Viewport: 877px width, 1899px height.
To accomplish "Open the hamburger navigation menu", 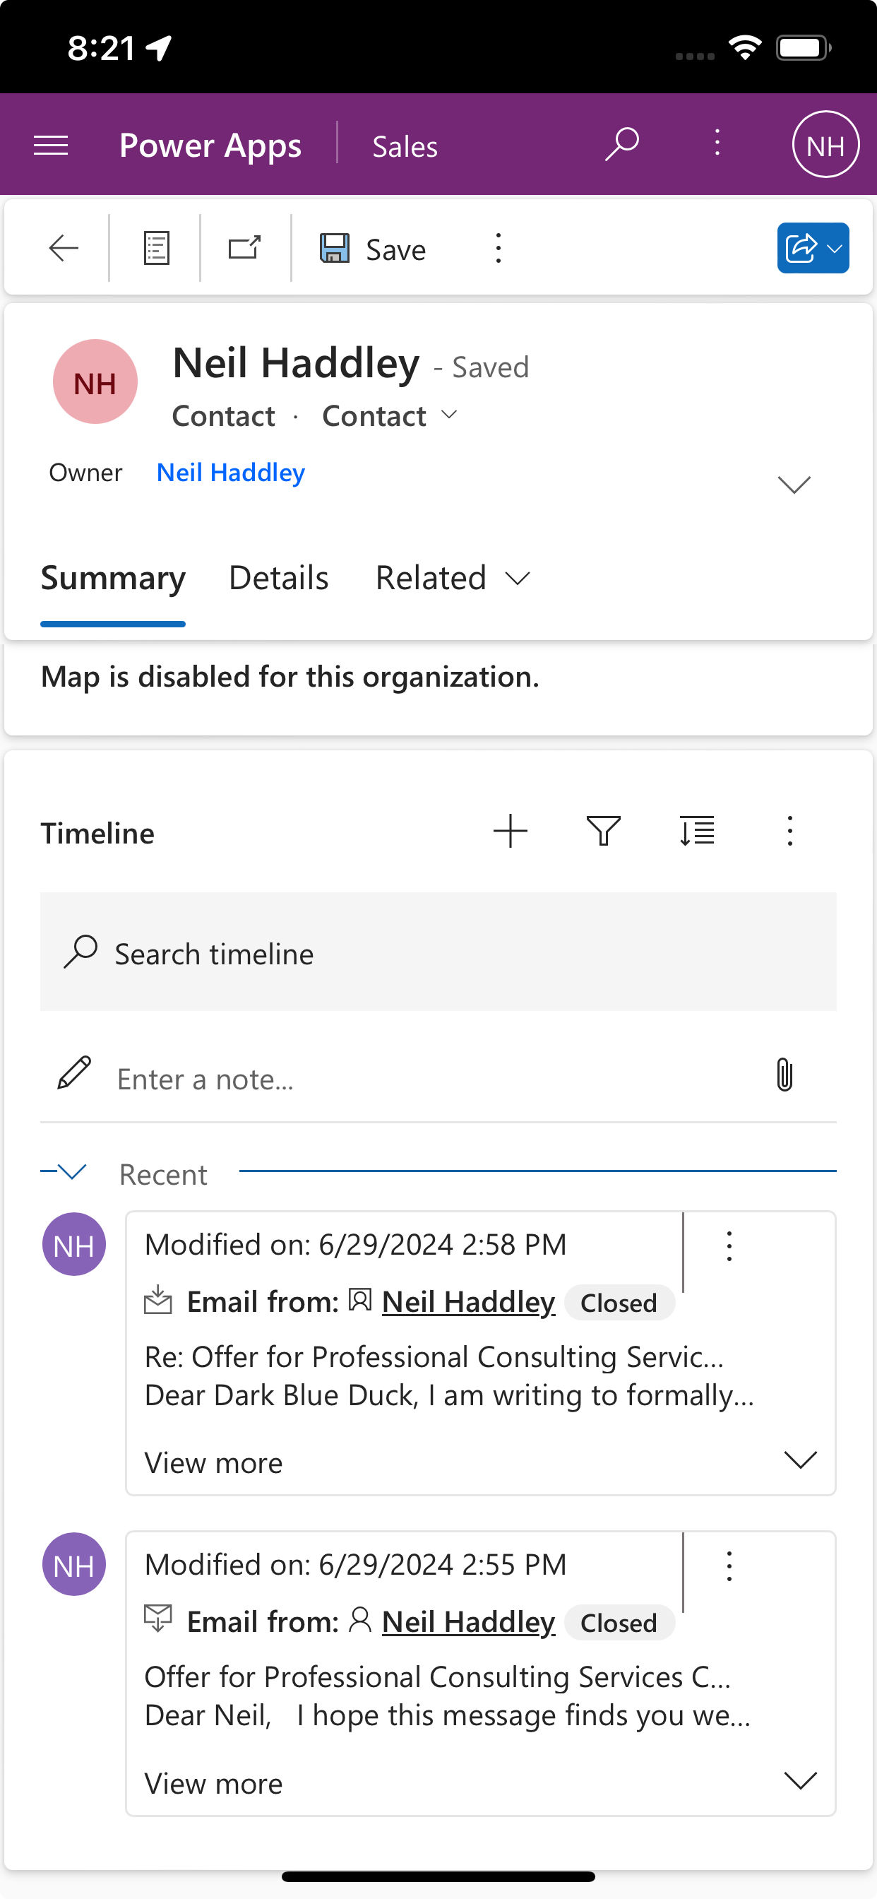I will click(51, 146).
